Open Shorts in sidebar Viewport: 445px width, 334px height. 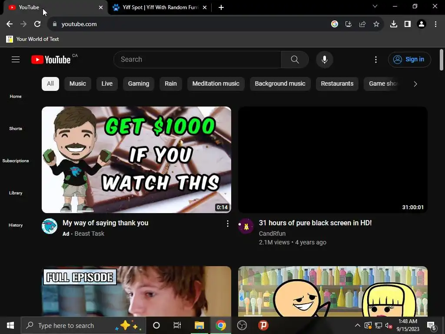[16, 128]
